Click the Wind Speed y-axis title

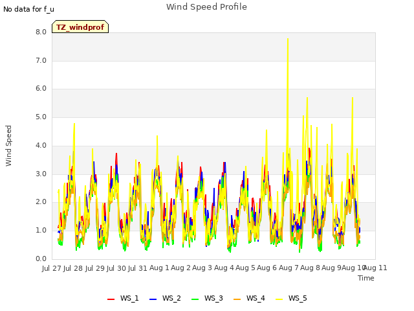[8, 146]
